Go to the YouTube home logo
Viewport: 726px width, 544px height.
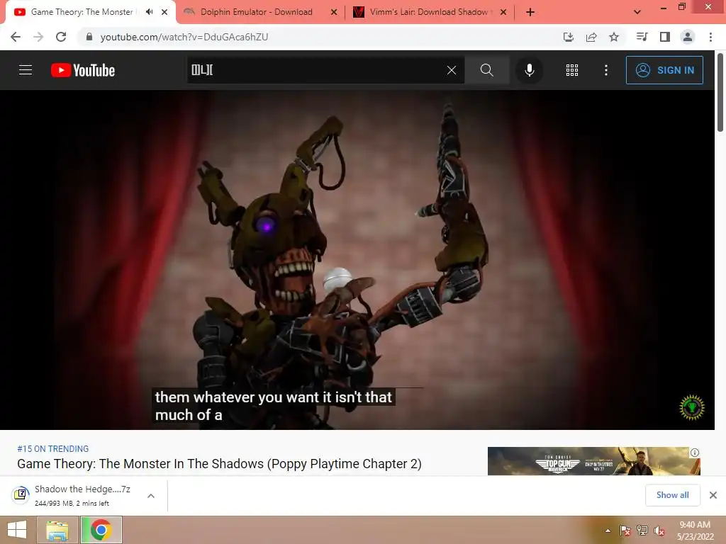click(83, 70)
